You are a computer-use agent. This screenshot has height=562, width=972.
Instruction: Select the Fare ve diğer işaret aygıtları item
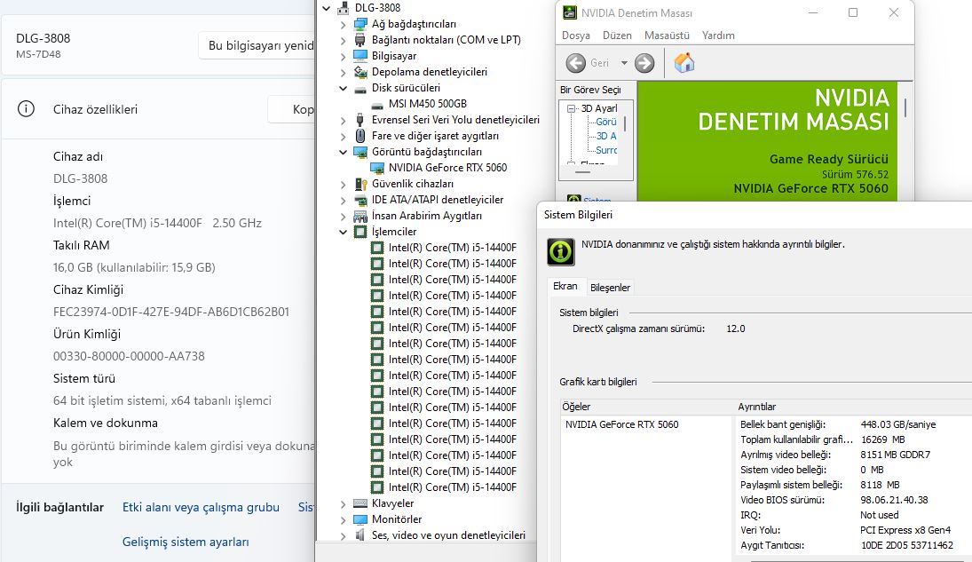[x=435, y=136]
